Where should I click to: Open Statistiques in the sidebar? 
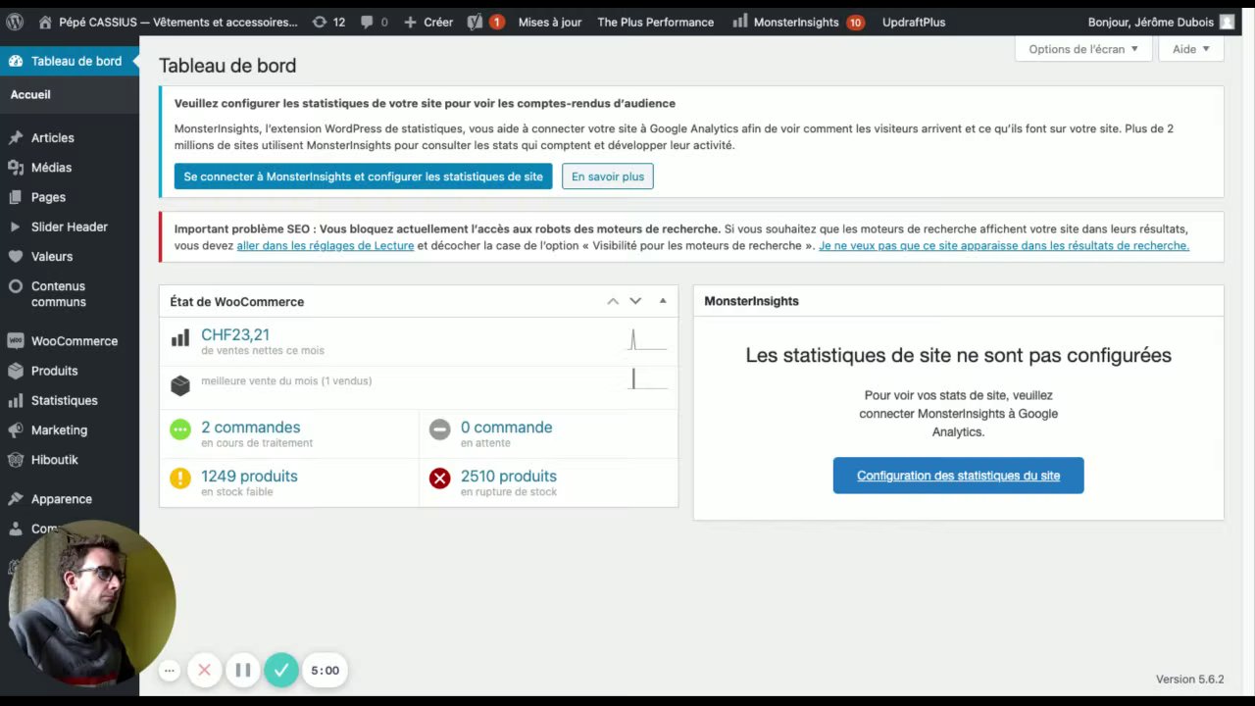[70, 400]
